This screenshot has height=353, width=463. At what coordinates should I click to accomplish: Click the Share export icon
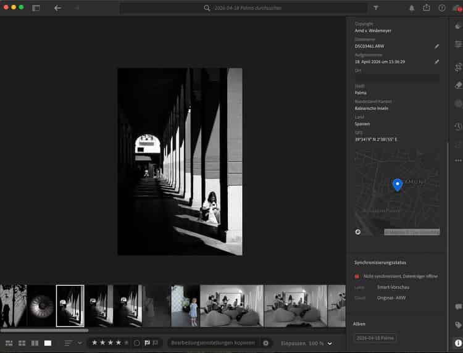click(x=427, y=8)
